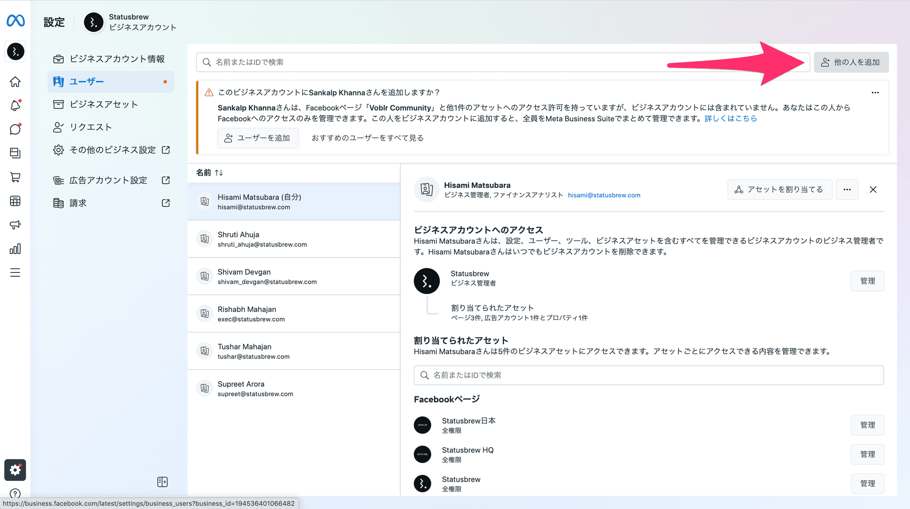This screenshot has width=910, height=509.
Task: Select ビジネスアセット in settings menu
Action: tap(104, 104)
